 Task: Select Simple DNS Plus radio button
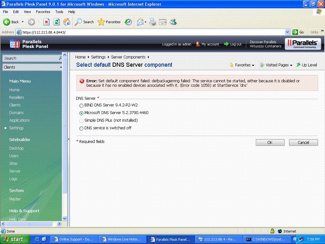click(x=81, y=121)
